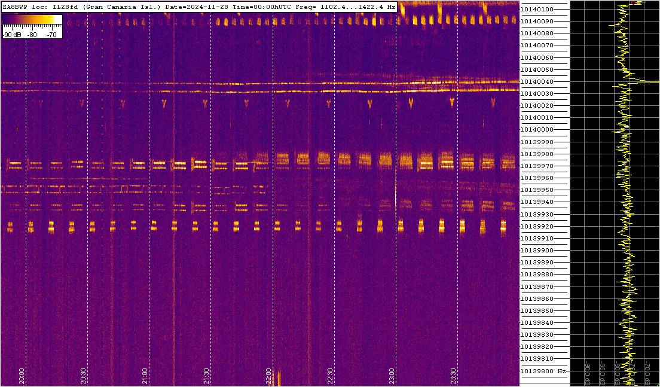The height and width of the screenshot is (387, 660).
Task: Click the 10139800 Hz frequency label
Action: pos(543,371)
